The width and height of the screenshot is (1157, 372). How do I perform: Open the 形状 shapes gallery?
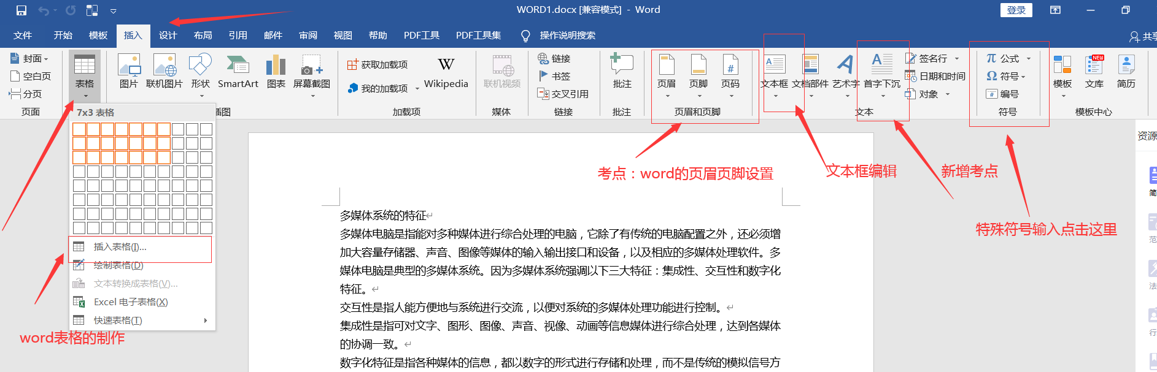click(x=200, y=75)
